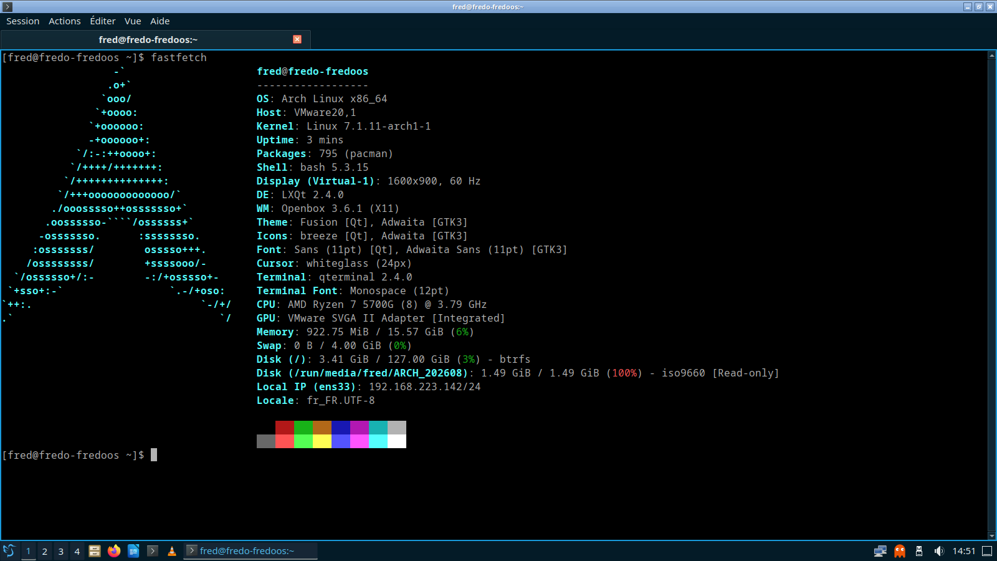Click the 'Shell: bash 5.3.15' line
The image size is (997, 561).
312,167
